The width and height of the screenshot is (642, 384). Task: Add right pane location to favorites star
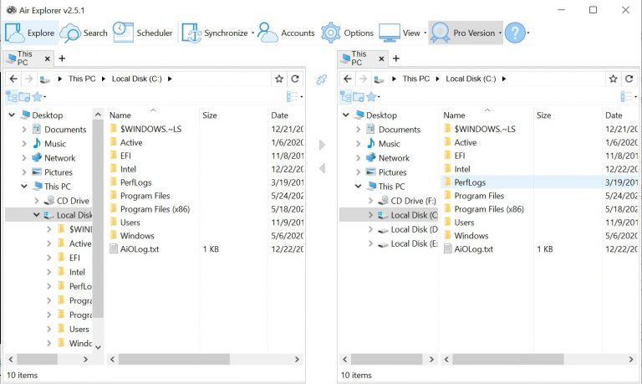613,79
